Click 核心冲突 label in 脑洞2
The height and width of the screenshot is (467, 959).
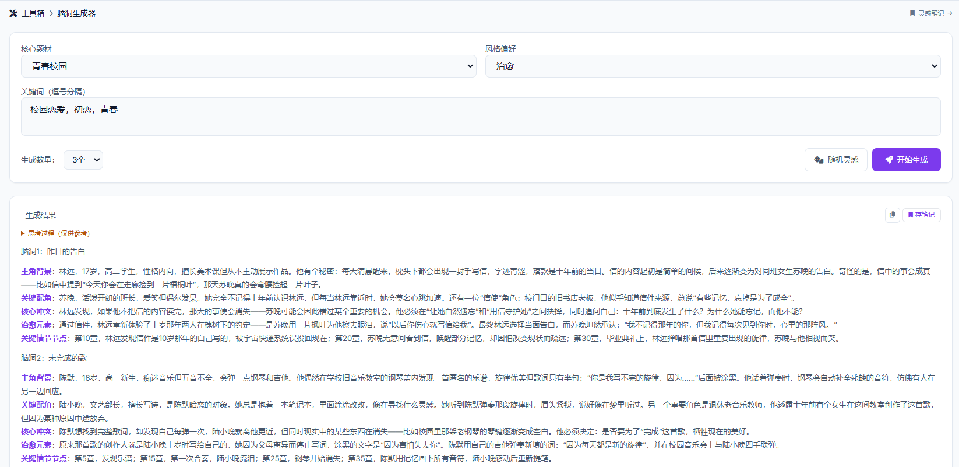click(x=37, y=431)
